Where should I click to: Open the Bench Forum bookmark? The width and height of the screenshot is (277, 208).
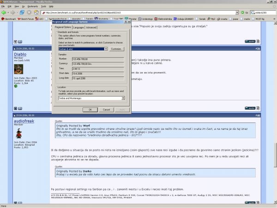tap(25, 19)
